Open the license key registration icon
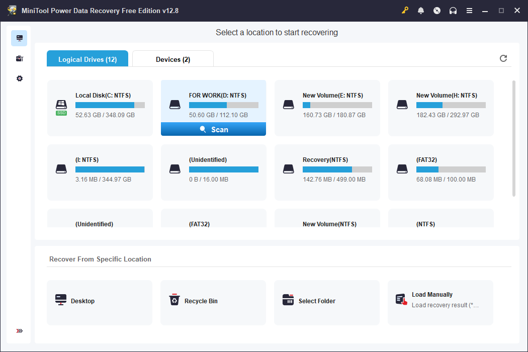Screen dimensions: 528x352 point(405,10)
